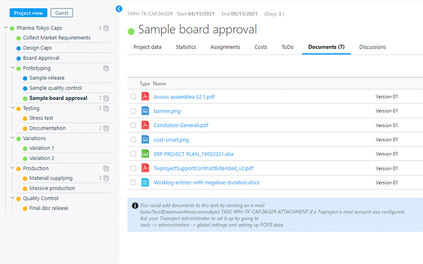Collapse the Testing task group
The width and height of the screenshot is (423, 264).
pos(12,108)
